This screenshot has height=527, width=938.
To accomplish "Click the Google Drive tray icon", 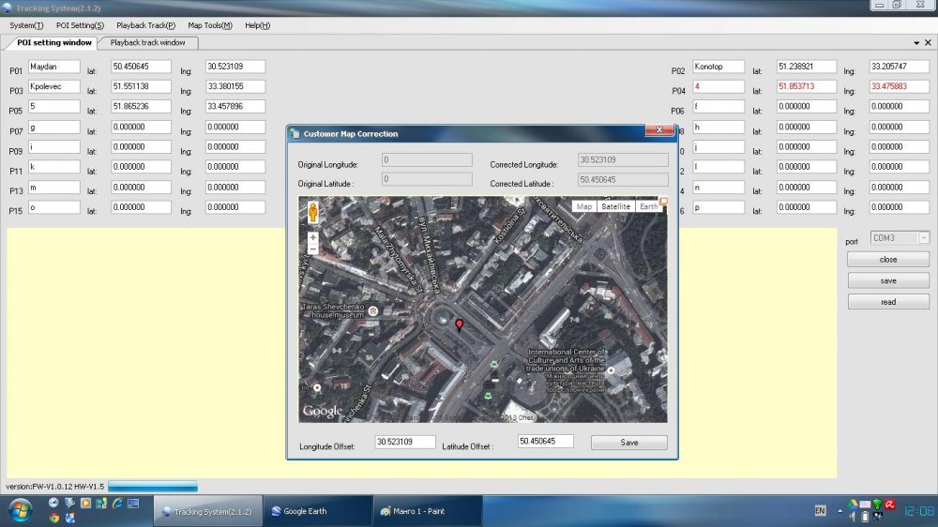I will click(x=853, y=504).
